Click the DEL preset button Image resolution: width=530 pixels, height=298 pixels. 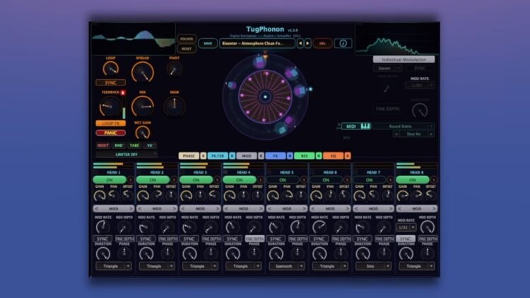tap(322, 43)
